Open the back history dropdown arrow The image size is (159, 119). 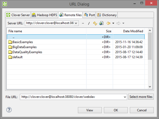pos(113,23)
